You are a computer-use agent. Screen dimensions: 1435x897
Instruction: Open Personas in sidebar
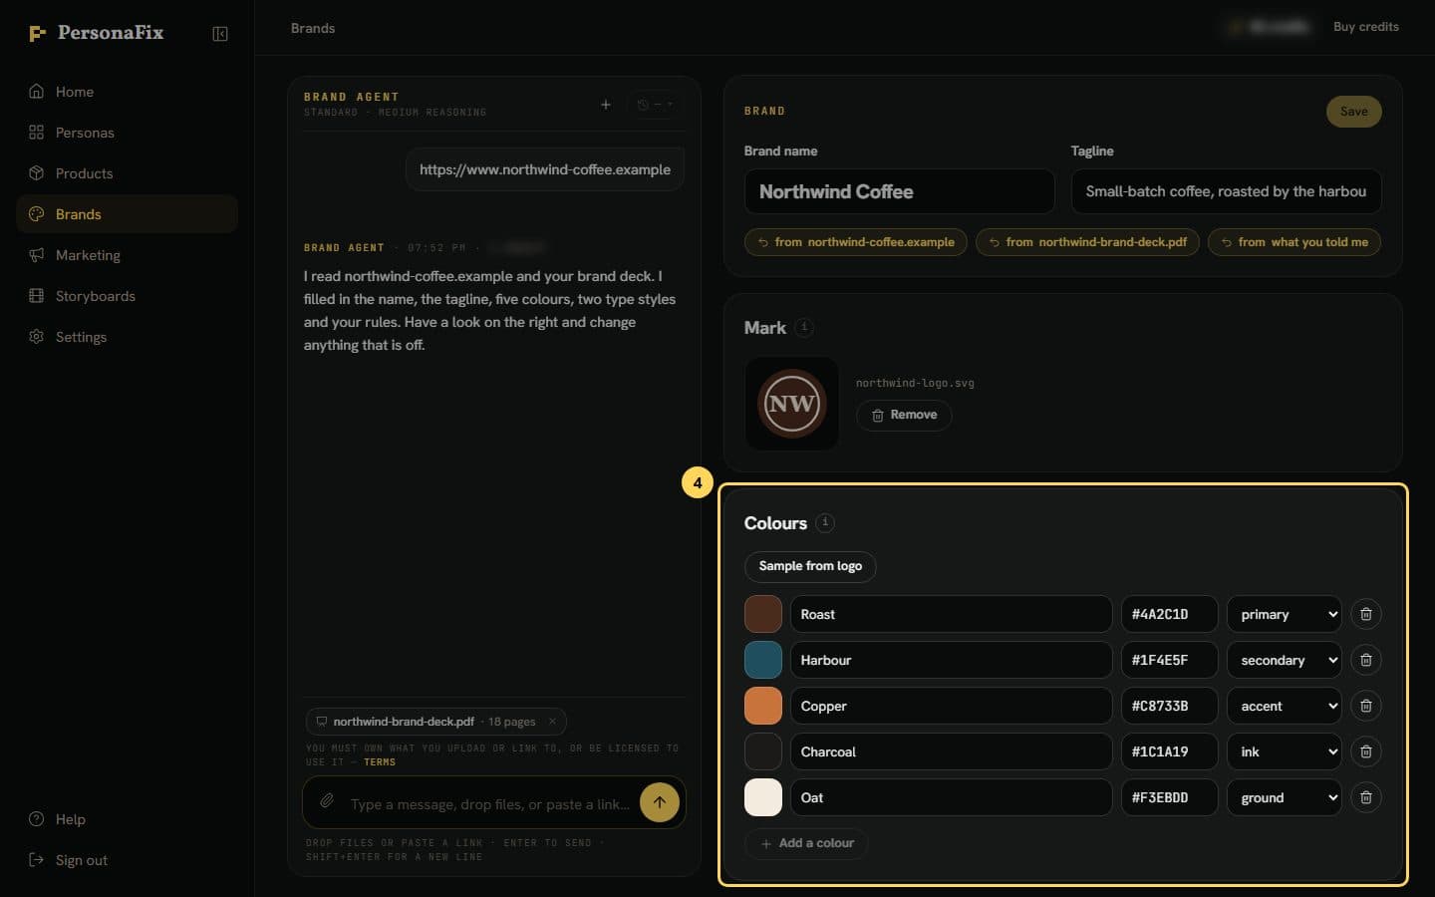(x=127, y=133)
